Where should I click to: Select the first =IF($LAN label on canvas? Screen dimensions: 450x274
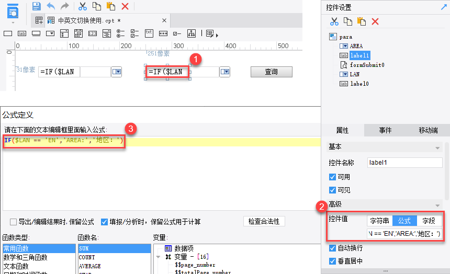tap(59, 72)
